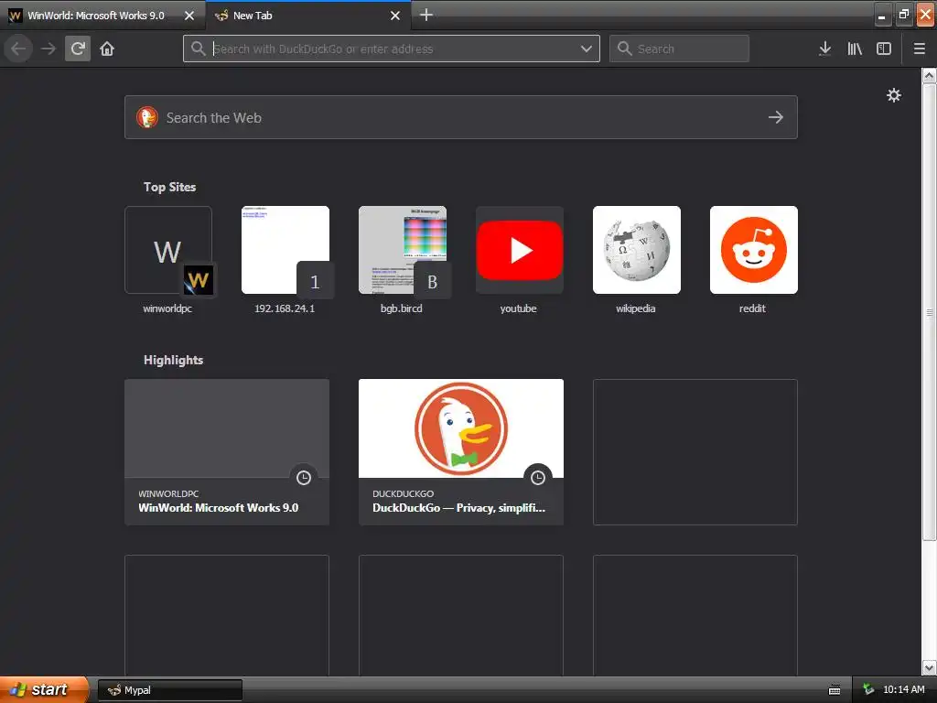Select the Mypal taskbar button
The height and width of the screenshot is (703, 937).
coord(169,690)
